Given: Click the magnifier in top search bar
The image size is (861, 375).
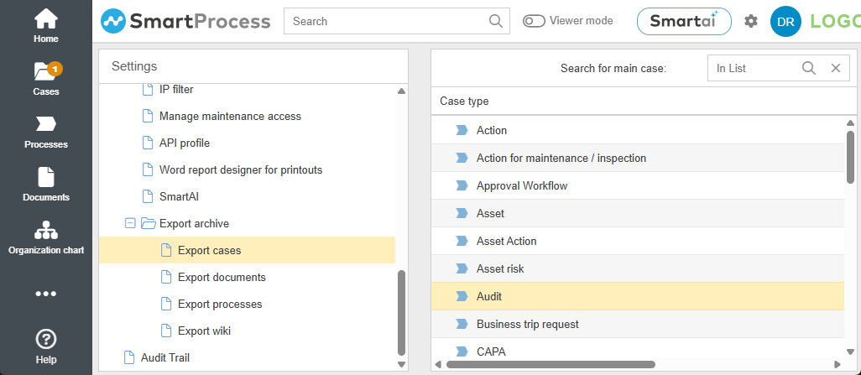Looking at the screenshot, I should 495,21.
